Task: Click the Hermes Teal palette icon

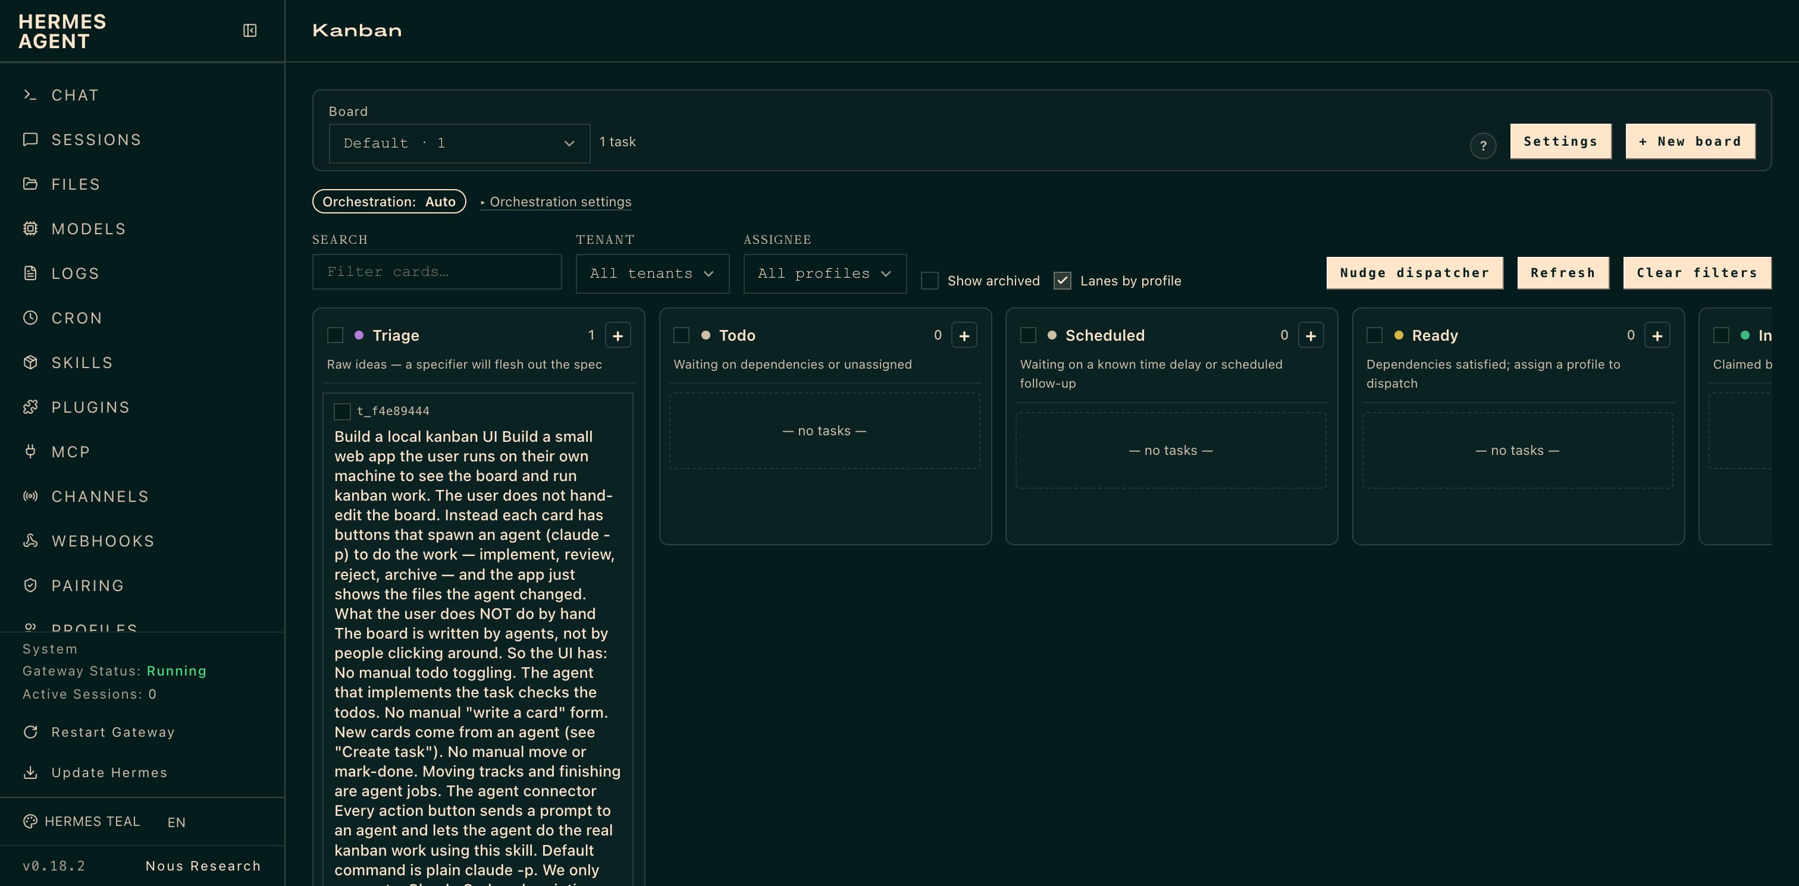Action: point(30,822)
